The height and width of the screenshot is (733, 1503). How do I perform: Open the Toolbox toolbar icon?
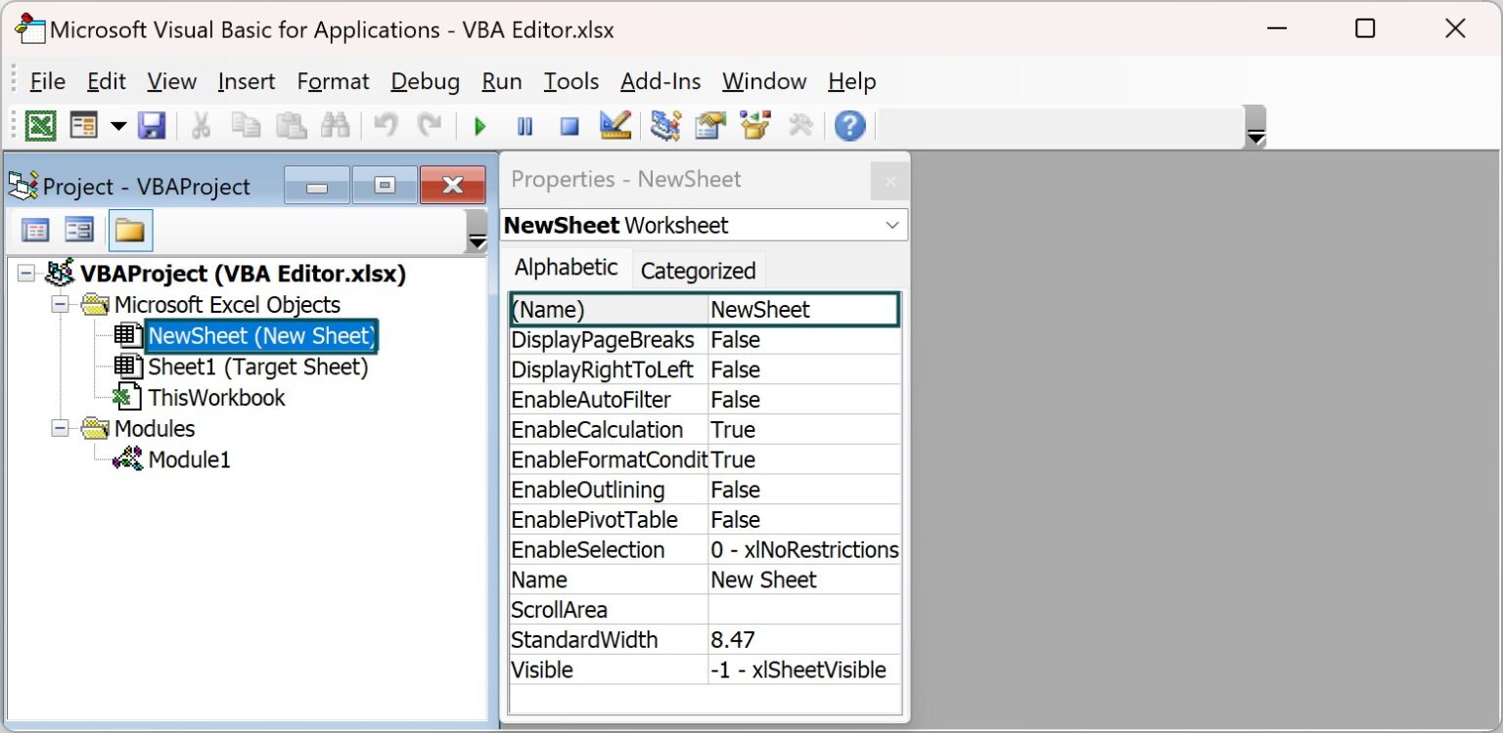800,125
